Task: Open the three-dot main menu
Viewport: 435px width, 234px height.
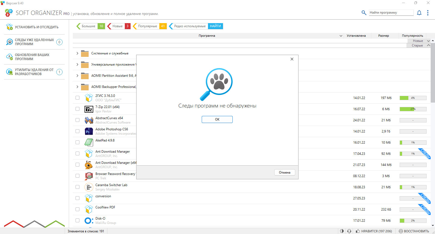Action: coord(428,13)
